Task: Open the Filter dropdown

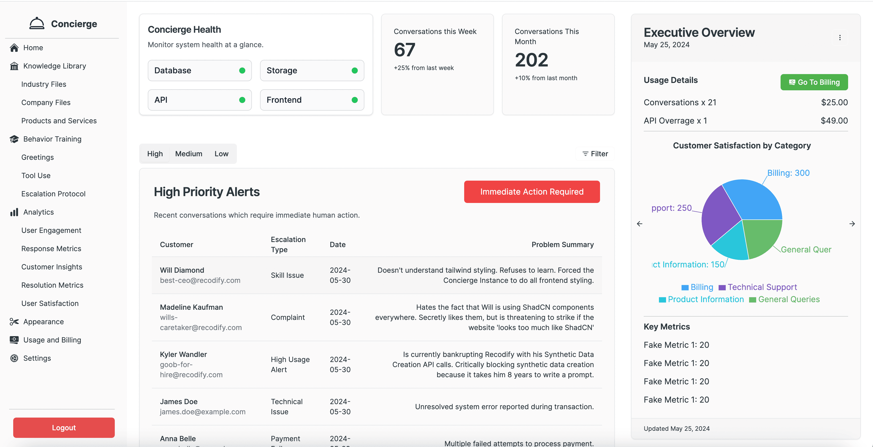Action: point(595,154)
